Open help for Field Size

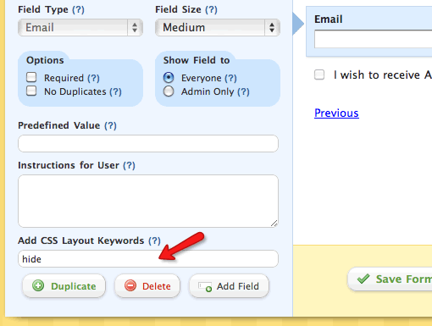[x=211, y=9]
